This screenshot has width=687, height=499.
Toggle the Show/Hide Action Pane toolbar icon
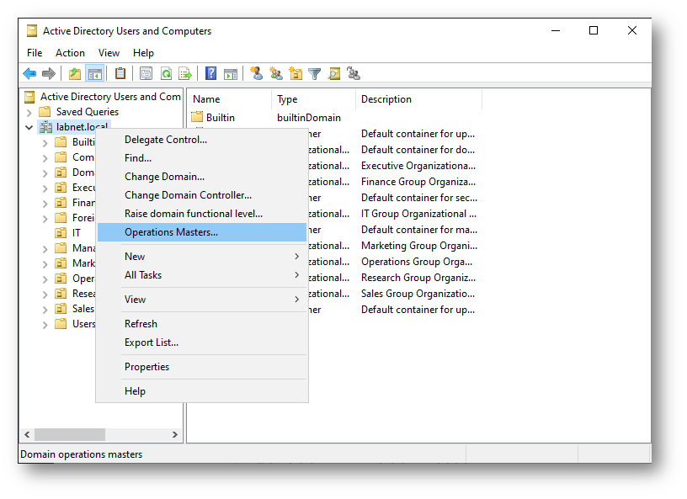(x=231, y=73)
